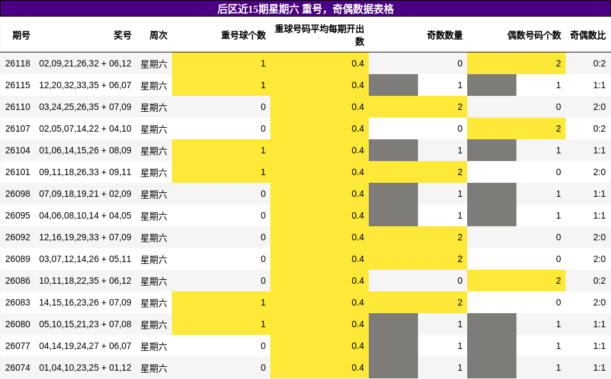Click winning numbers 03,24,25,26,35 + 07,09
This screenshot has width=611, height=379.
click(86, 107)
